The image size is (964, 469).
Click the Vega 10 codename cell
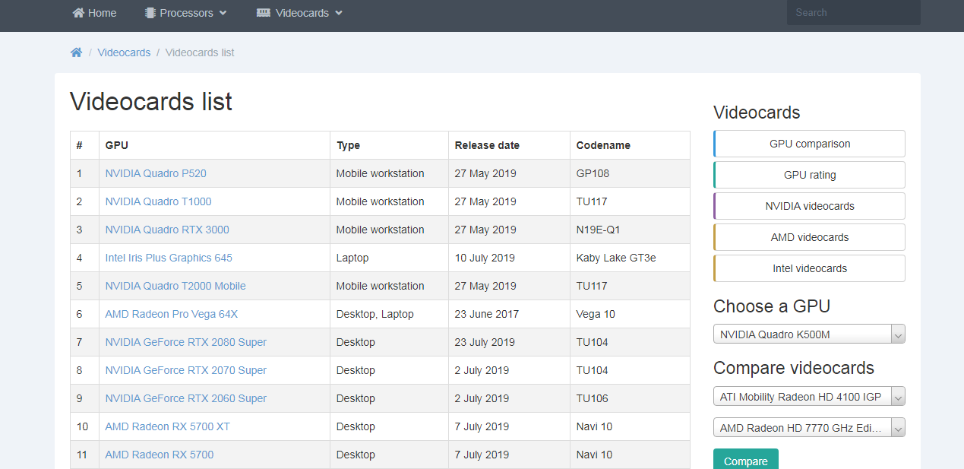(630, 314)
